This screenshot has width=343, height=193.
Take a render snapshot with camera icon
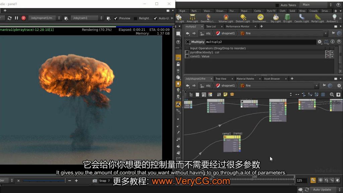[x=95, y=181]
